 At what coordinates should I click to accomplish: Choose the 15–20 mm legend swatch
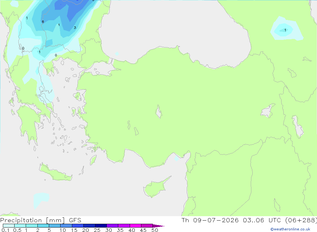(78, 226)
